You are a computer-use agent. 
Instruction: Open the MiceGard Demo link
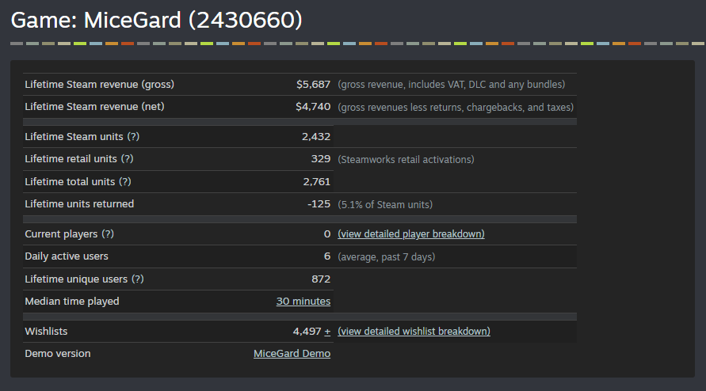(x=292, y=354)
